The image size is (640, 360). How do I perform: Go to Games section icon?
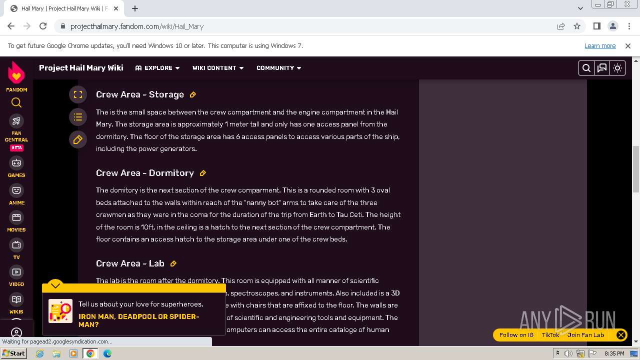pyautogui.click(x=16, y=163)
